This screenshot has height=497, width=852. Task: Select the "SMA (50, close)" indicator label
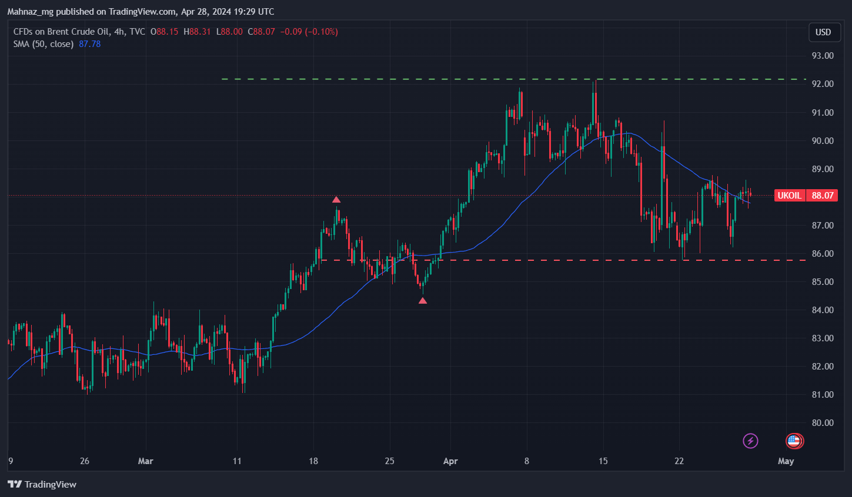[x=44, y=44]
